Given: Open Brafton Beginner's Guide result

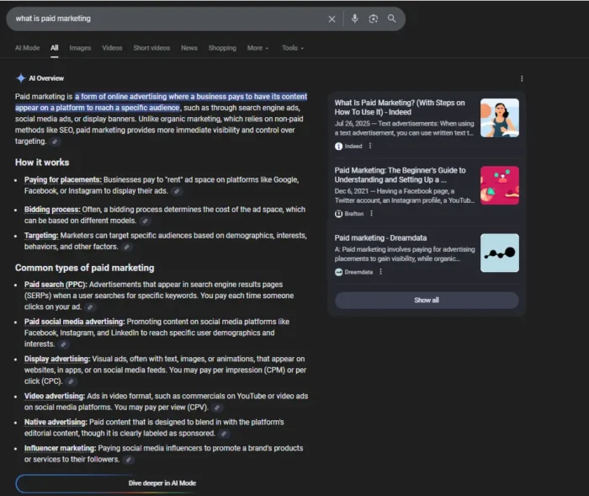Looking at the screenshot, I should pyautogui.click(x=400, y=175).
